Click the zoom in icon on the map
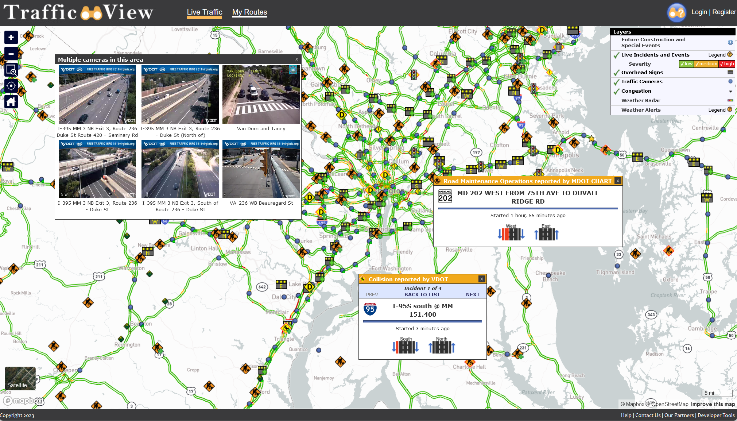Screen dimensions: 737x421 11,37
